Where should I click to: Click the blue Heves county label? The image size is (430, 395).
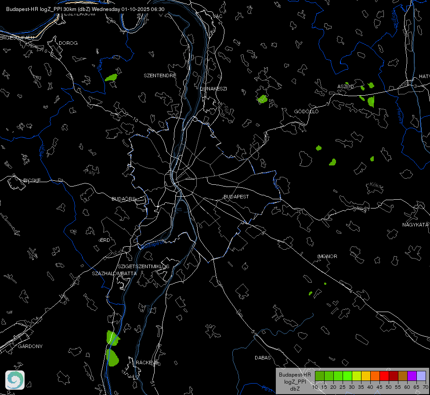[x=400, y=116]
